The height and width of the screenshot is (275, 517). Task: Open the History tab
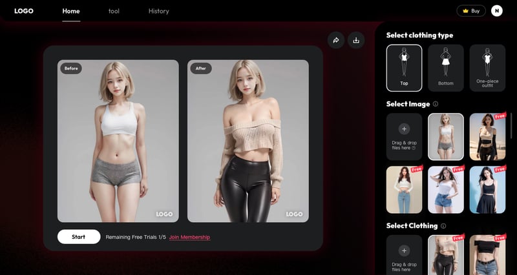point(158,11)
